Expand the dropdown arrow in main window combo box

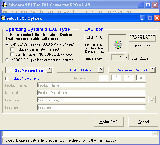(x=155, y=134)
